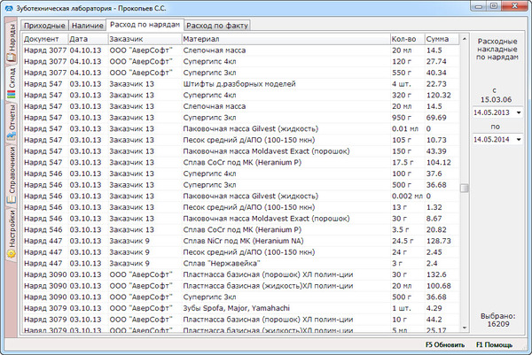Screen dimensions: 532x355
Task: Click the sum value 40.34
Action: [436, 73]
